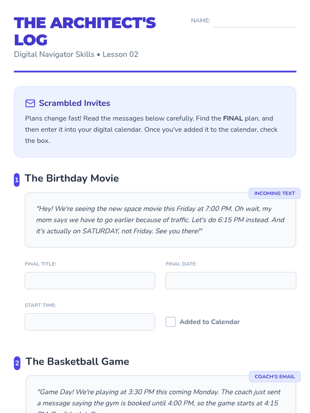Click the number 1 badge icon
This screenshot has height=413, width=310.
tap(17, 180)
